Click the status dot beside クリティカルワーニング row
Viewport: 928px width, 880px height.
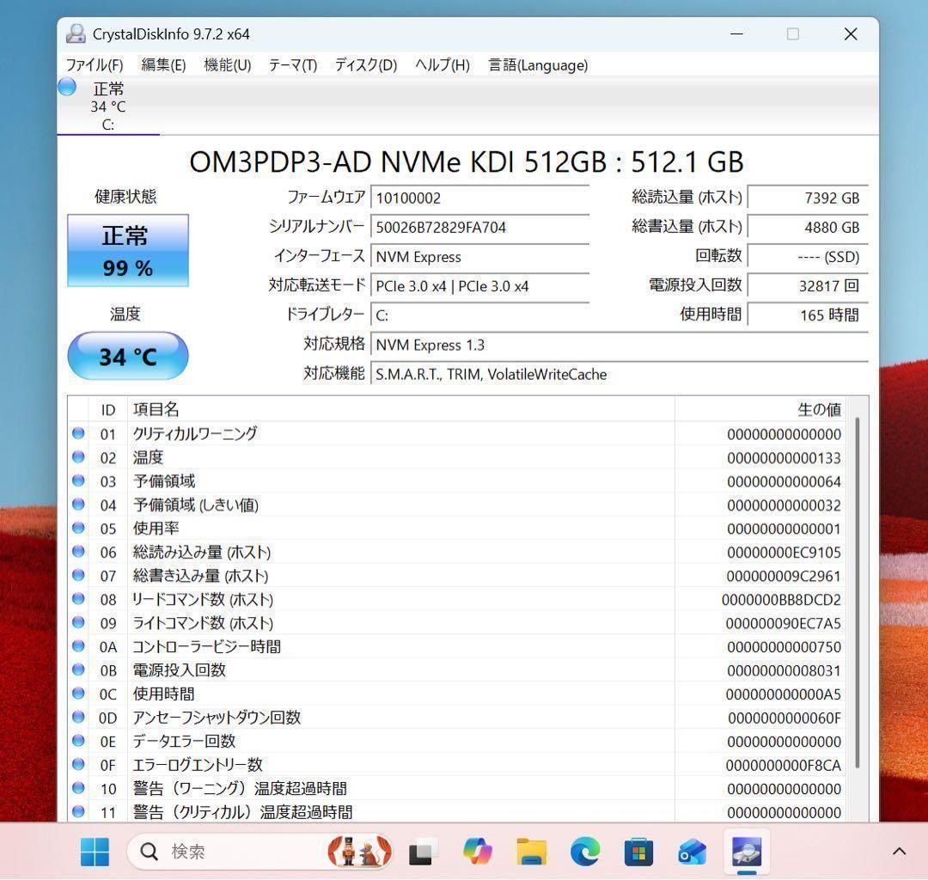point(78,433)
